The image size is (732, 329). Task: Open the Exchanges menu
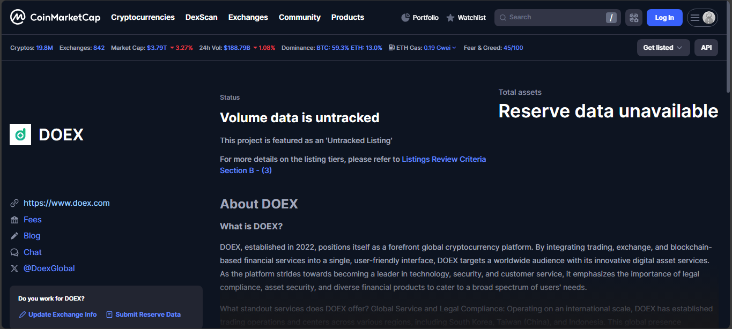point(248,17)
